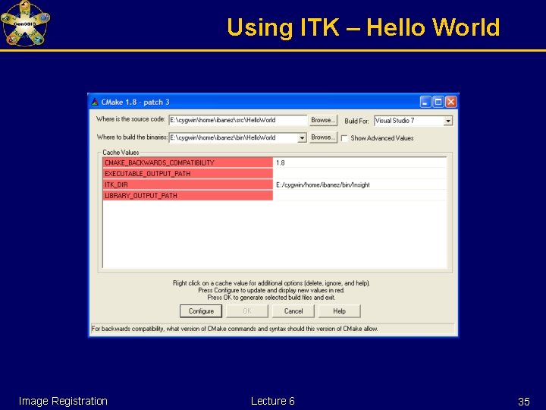Screen dimensions: 546x410
Task: Click the 'CMake 1.8 - patch 3' title text
Action: (x=135, y=102)
